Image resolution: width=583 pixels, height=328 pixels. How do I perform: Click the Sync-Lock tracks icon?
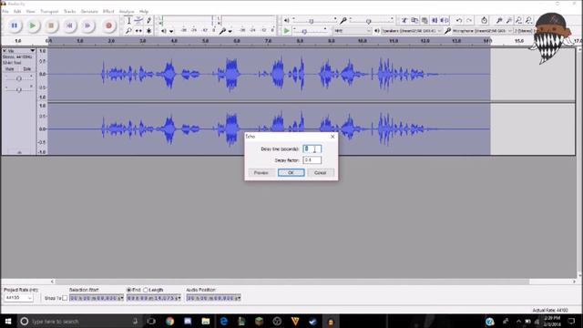point(484,20)
